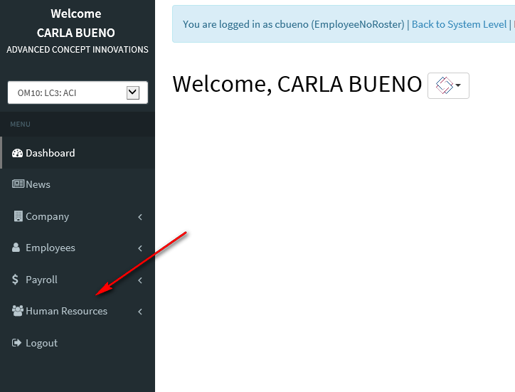Open the logo dropdown button beside welcome heading

pyautogui.click(x=448, y=85)
